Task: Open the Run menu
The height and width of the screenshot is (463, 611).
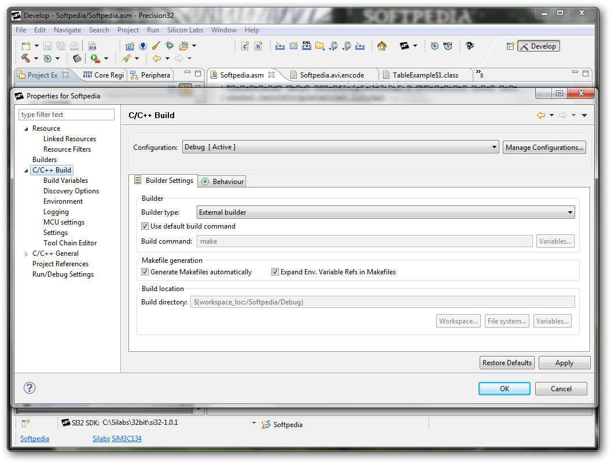Action: 153,30
